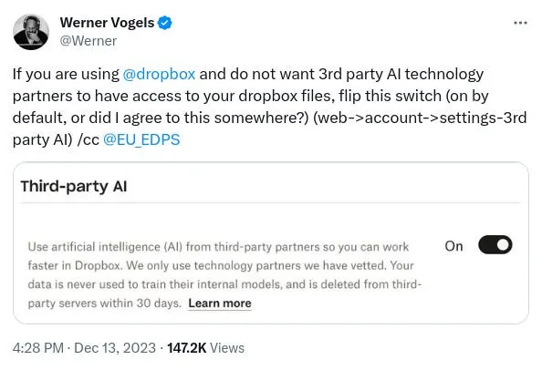Click the Views label after the count
542x370 pixels.
[227, 348]
